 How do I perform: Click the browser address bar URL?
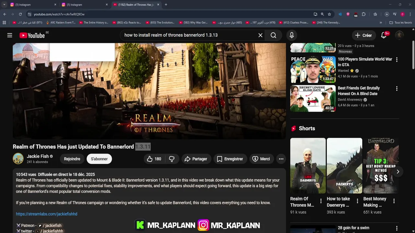(x=59, y=14)
